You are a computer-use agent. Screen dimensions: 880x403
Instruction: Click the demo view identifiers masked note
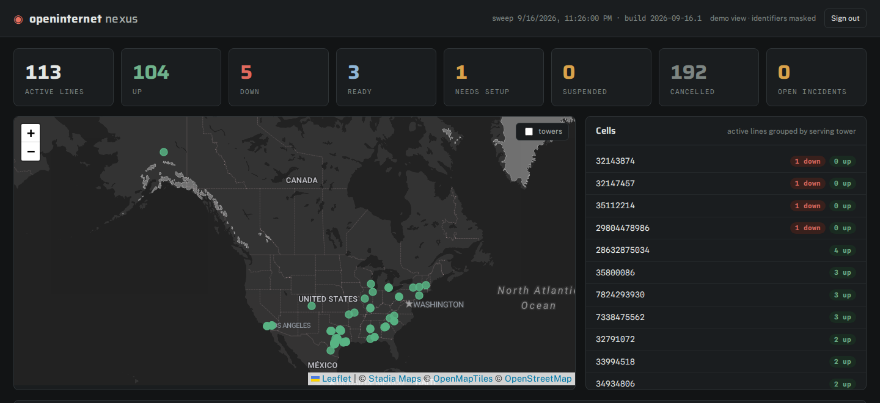(763, 18)
